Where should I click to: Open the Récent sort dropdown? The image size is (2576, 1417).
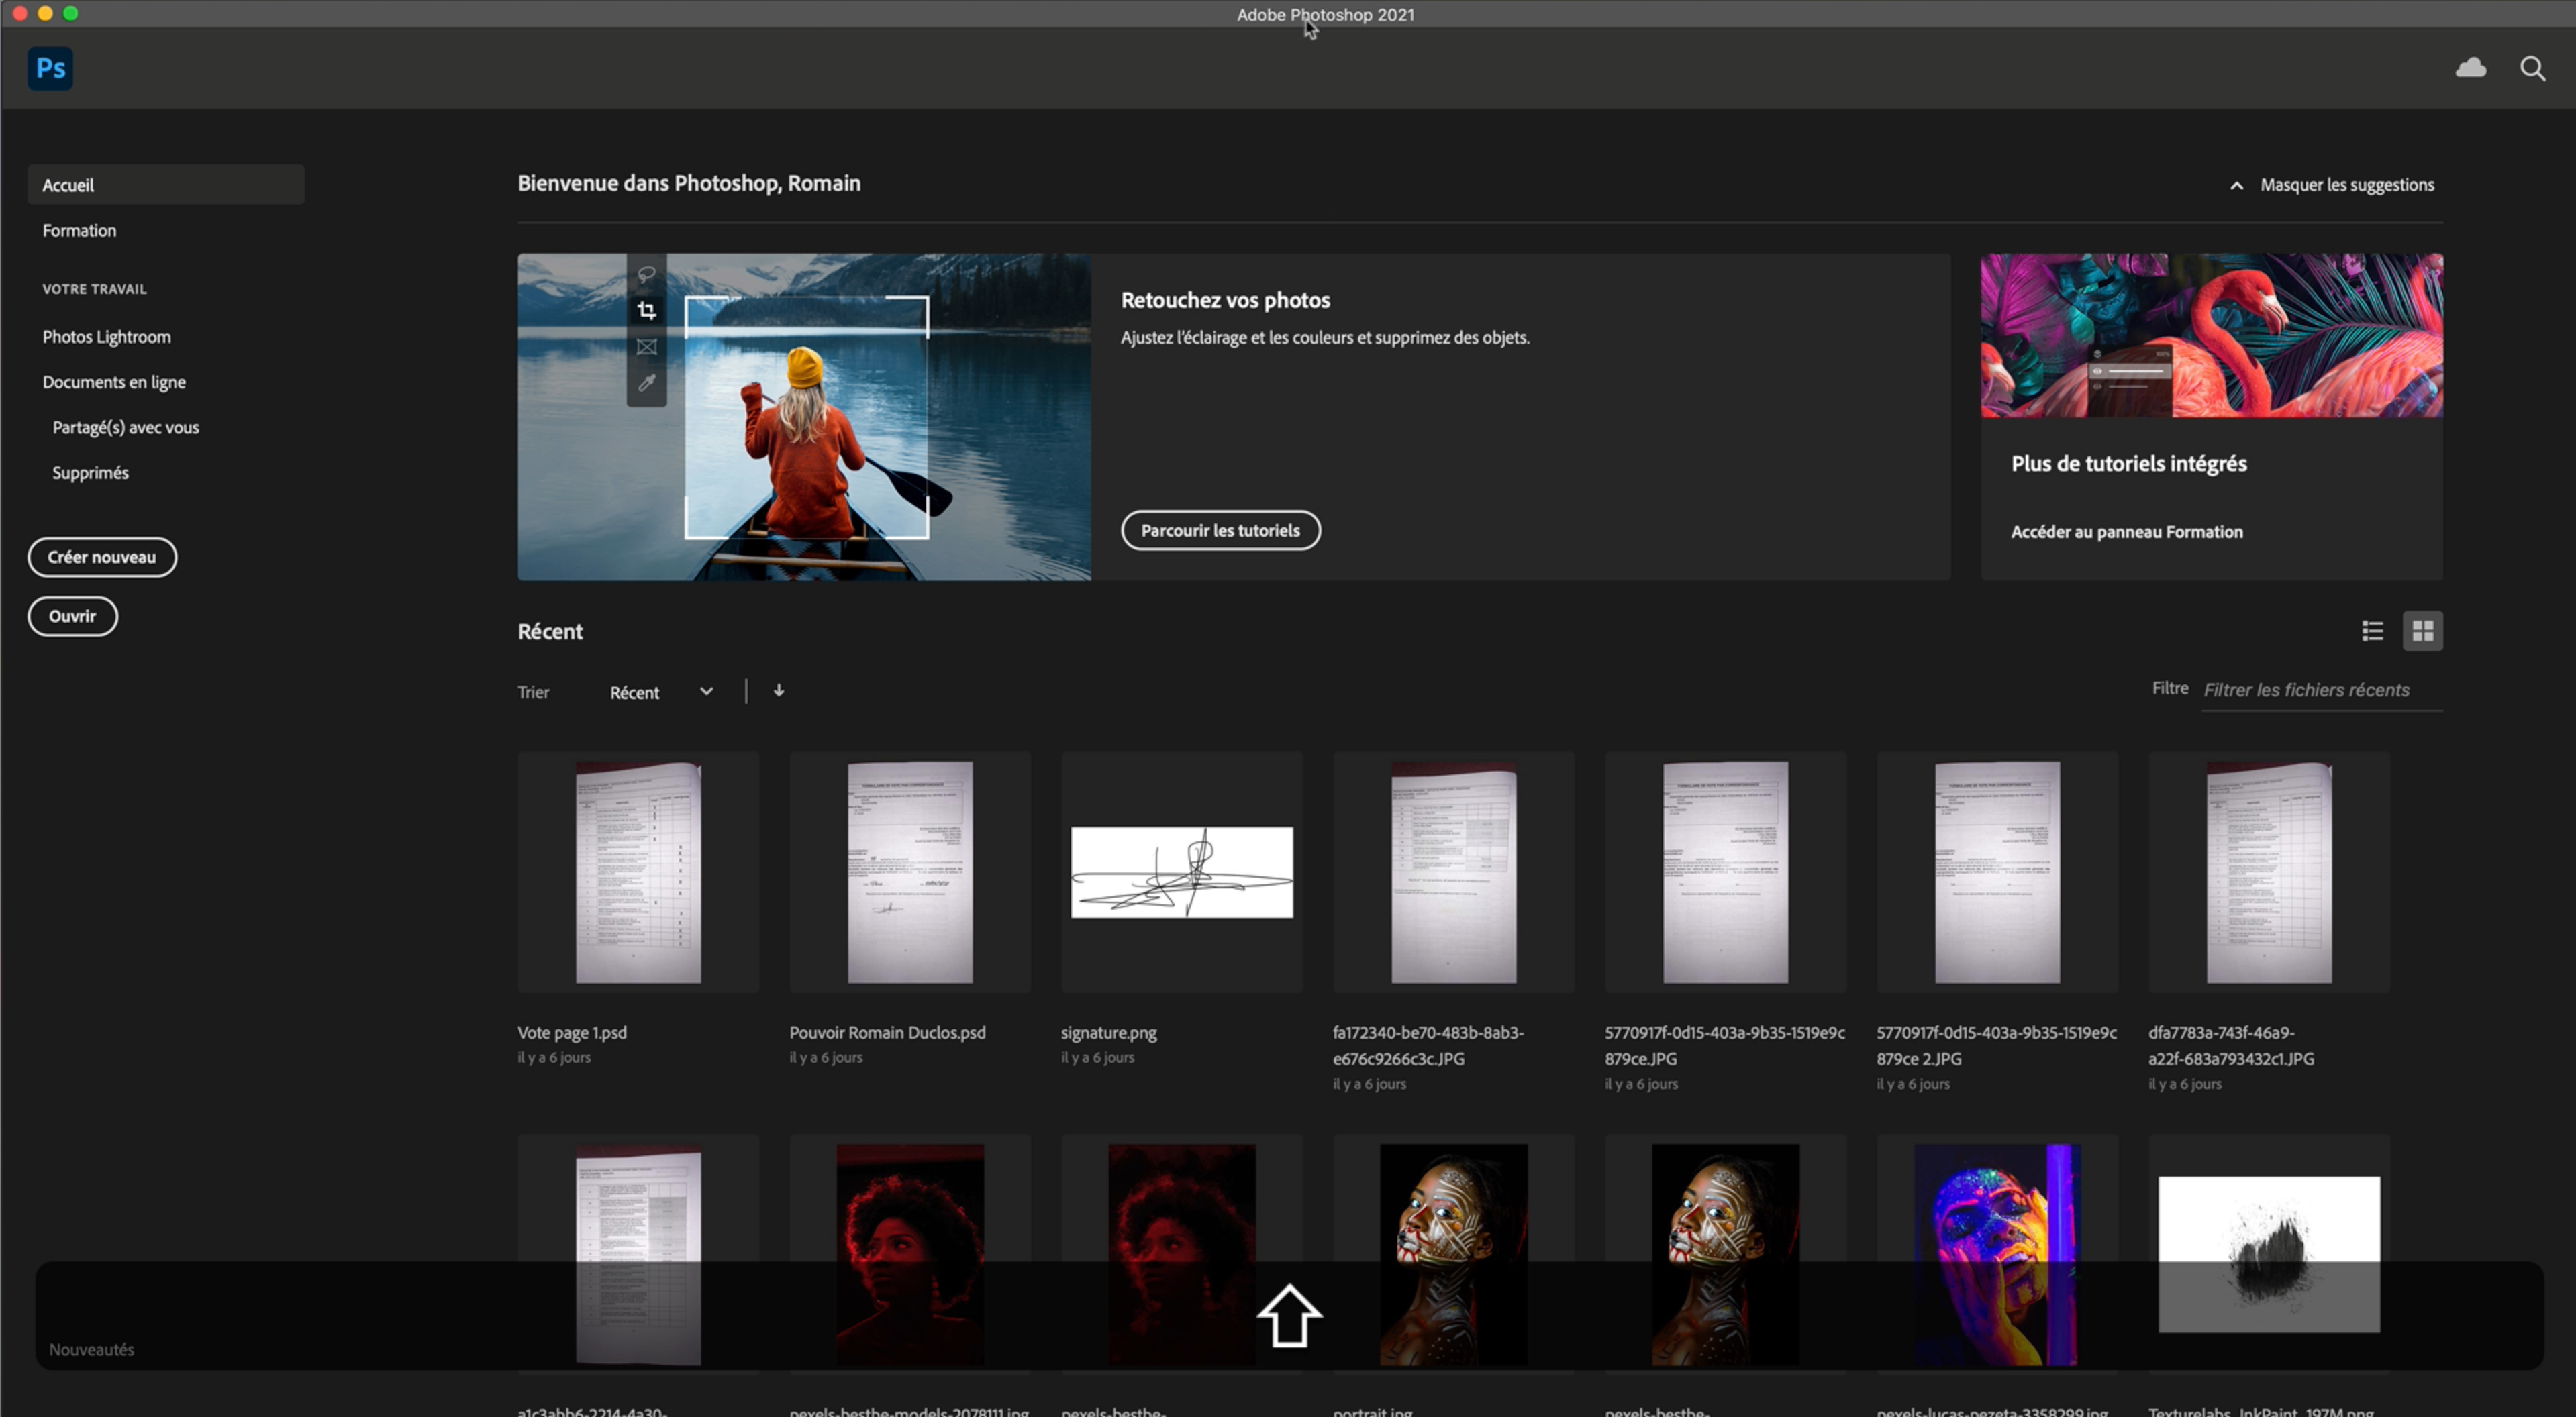point(661,692)
